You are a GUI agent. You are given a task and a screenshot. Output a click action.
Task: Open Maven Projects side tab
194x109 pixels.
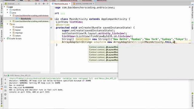coord(192,12)
